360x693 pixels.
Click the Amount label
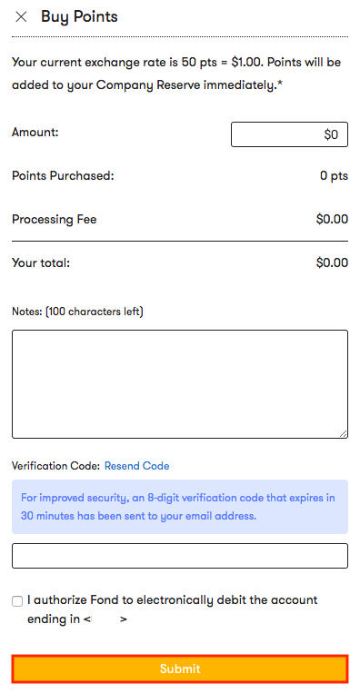pyautogui.click(x=35, y=132)
